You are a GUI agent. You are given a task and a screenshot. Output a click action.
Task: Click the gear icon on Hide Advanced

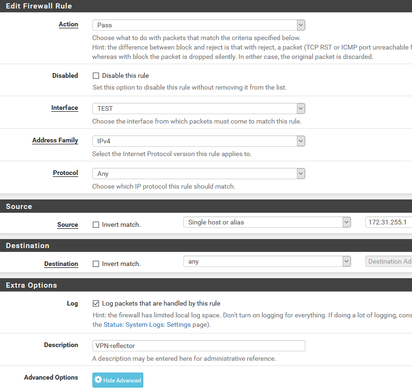(98, 380)
